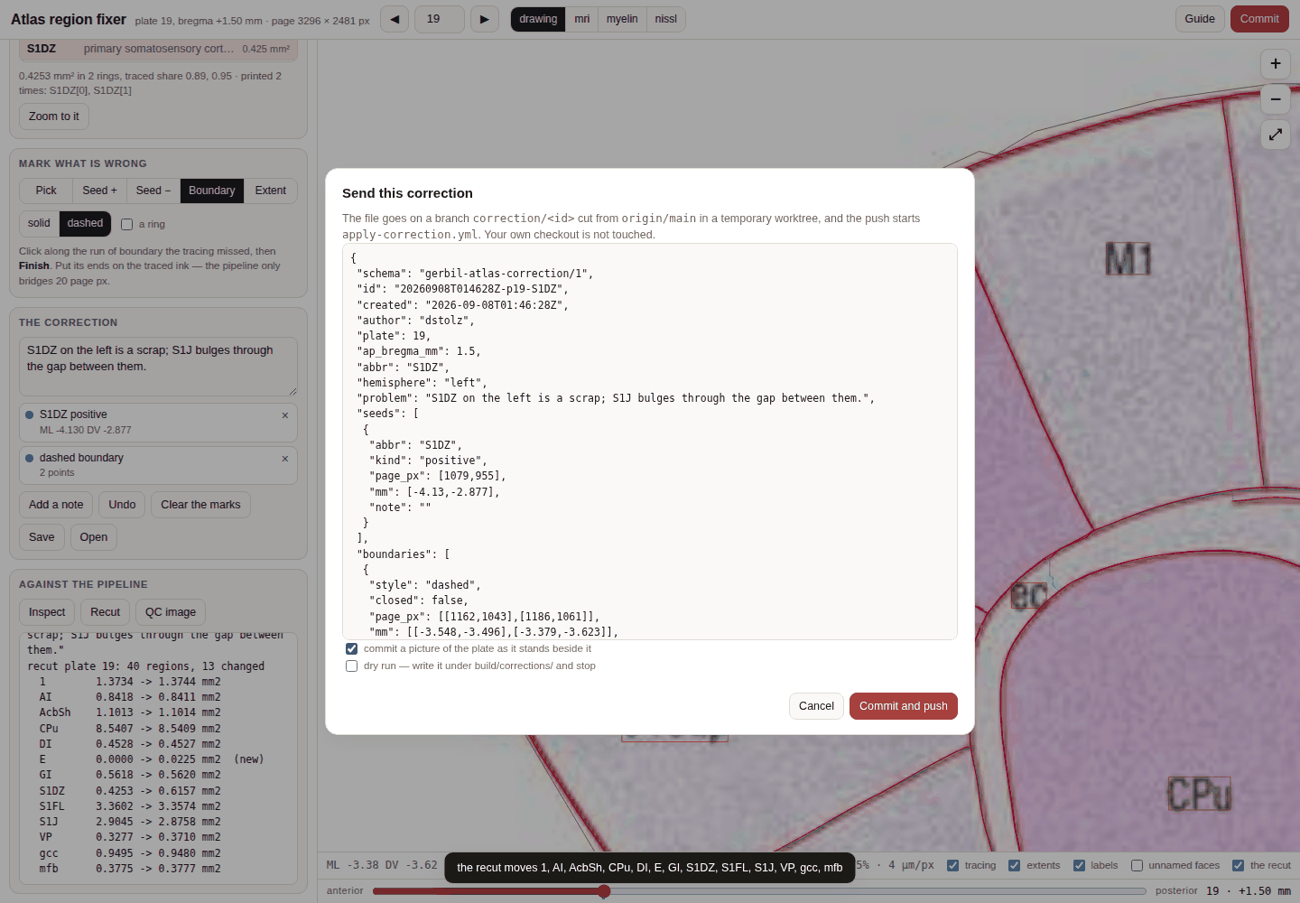The height and width of the screenshot is (903, 1300).
Task: Zoom out with the minus button
Action: (1275, 99)
